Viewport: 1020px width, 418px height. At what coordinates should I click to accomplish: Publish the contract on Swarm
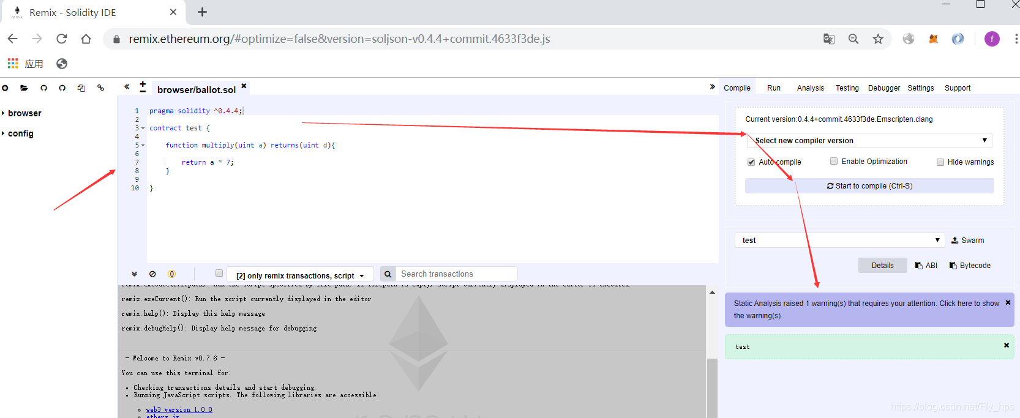[x=967, y=241]
